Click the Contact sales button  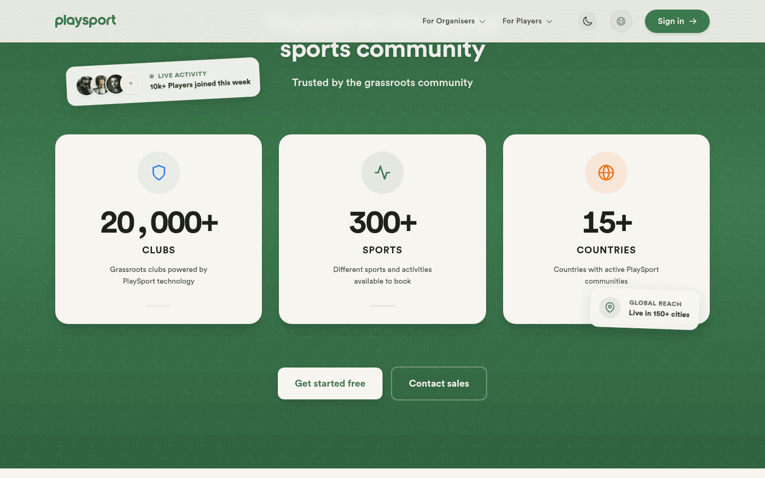439,383
